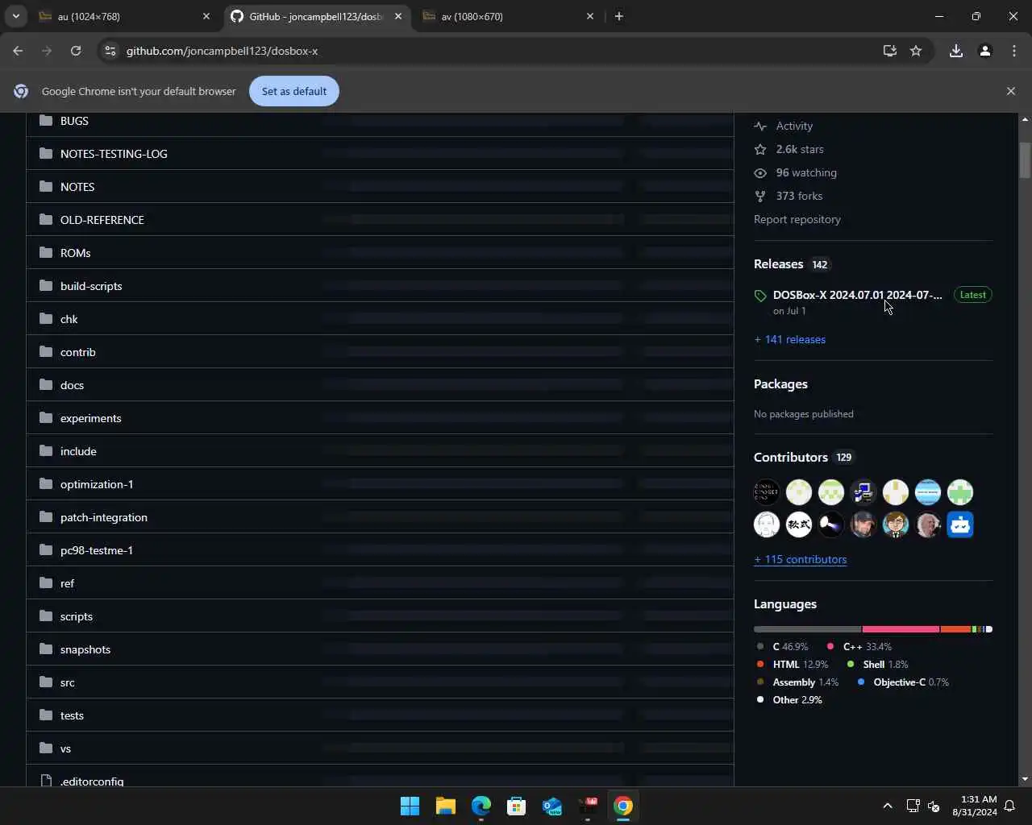This screenshot has height=825, width=1032.
Task: Open the OLD-REFERENCE folder
Action: [x=102, y=220]
